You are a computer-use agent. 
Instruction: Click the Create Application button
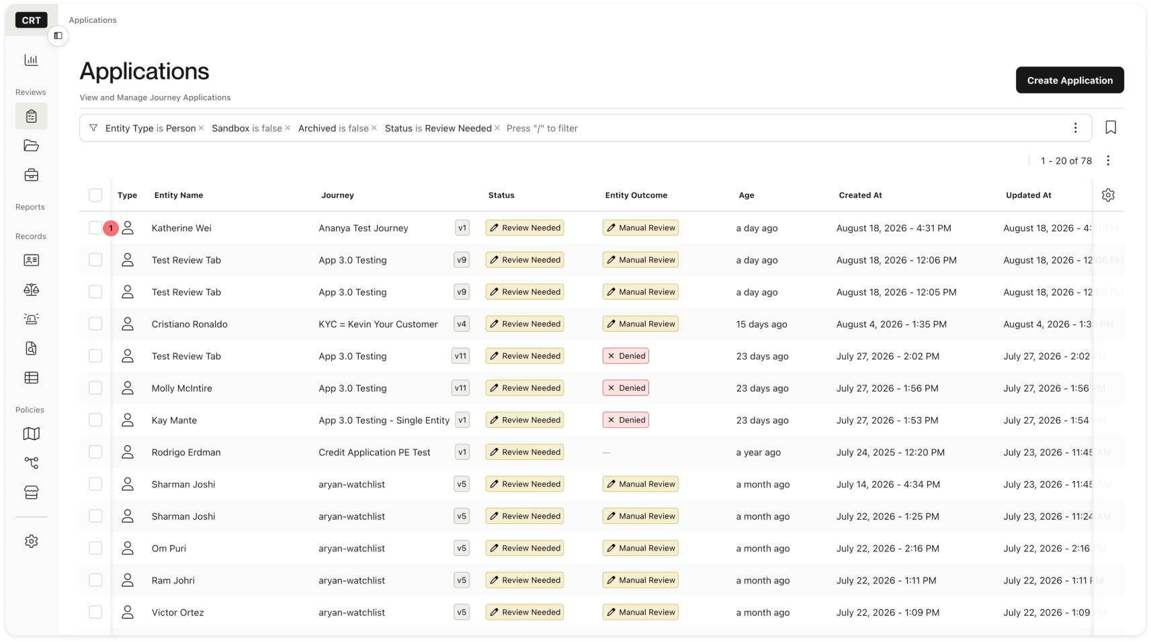point(1070,80)
